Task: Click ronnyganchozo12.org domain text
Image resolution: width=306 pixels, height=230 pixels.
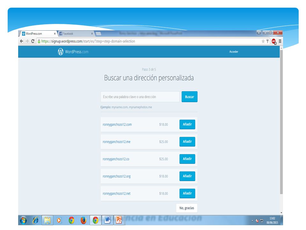Action: 117,176
